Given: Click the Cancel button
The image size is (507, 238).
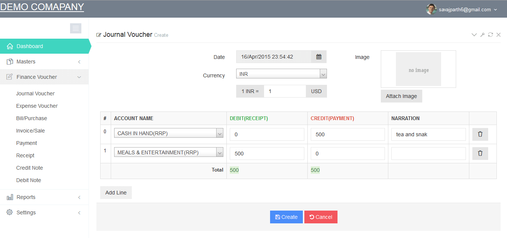Looking at the screenshot, I should pyautogui.click(x=321, y=217).
